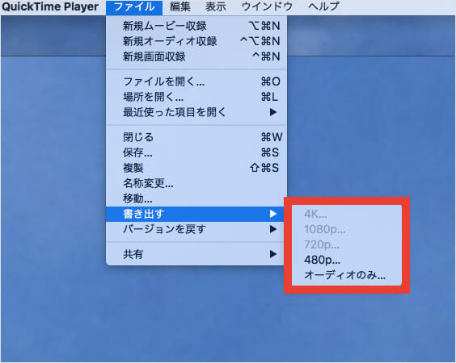
Task: Expand the 書き出す submenu
Action: tap(195, 214)
